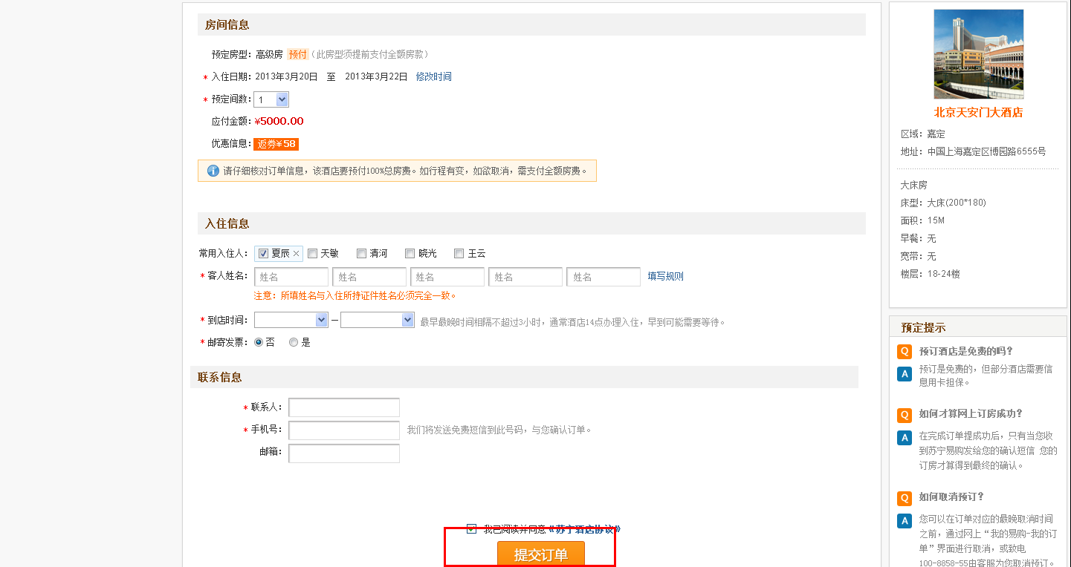The height and width of the screenshot is (567, 1071).
Task: Remove 夏辰 using the x icon
Action: pyautogui.click(x=296, y=254)
